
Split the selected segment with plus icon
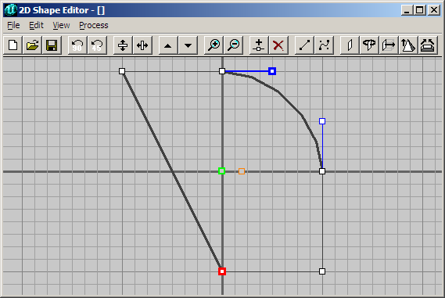[x=259, y=45]
